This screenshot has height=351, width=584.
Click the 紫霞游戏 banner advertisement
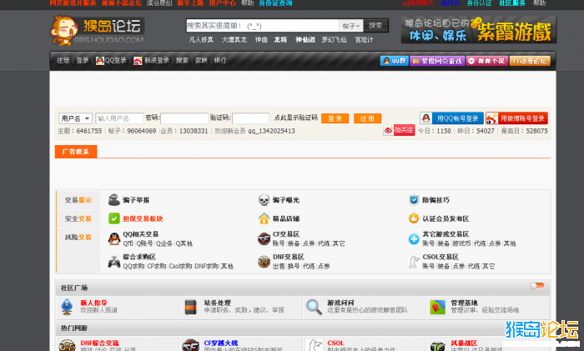[479, 29]
